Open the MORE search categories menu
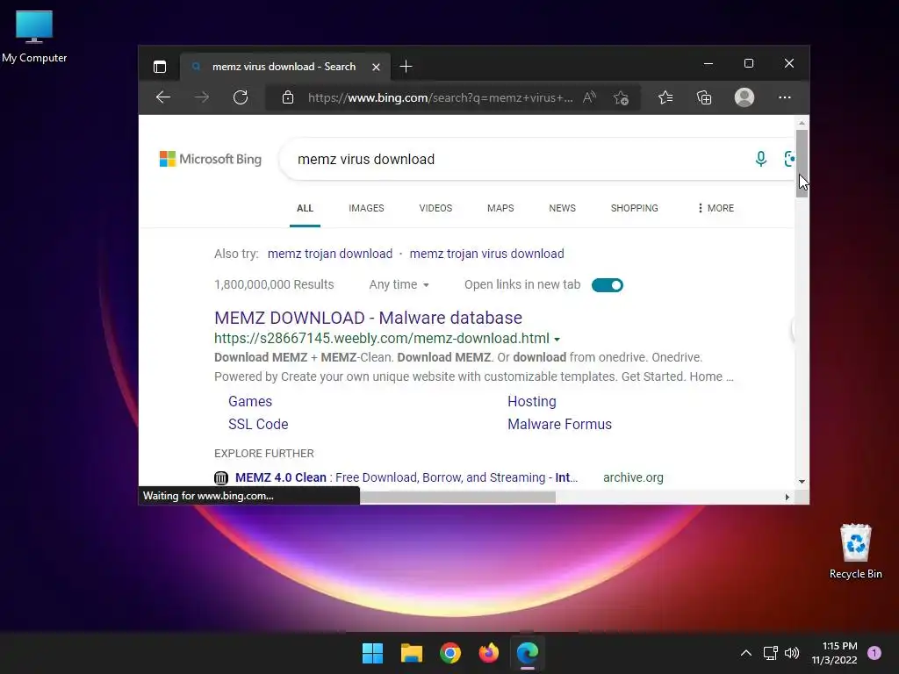899x674 pixels. pyautogui.click(x=716, y=208)
